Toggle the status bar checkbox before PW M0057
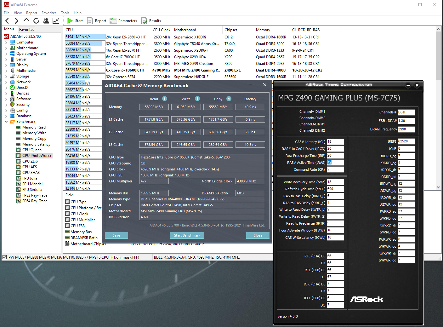 coord(4,257)
